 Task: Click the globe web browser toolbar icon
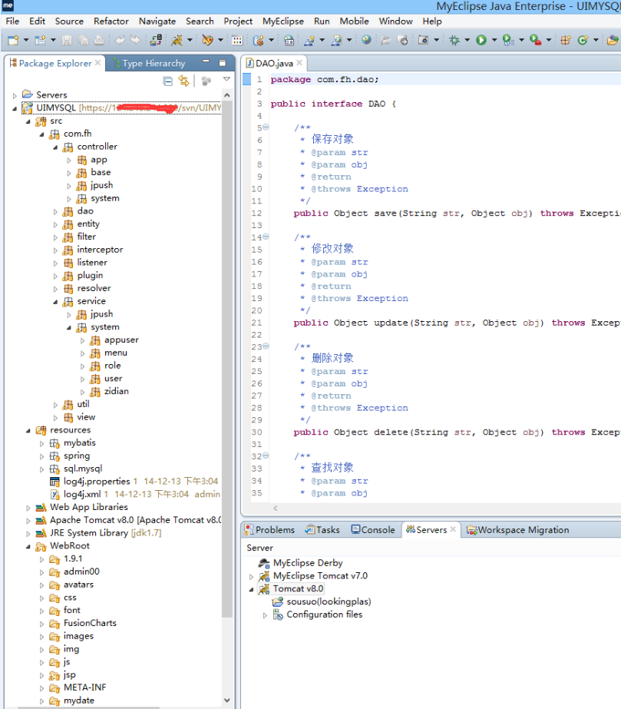pyautogui.click(x=367, y=40)
